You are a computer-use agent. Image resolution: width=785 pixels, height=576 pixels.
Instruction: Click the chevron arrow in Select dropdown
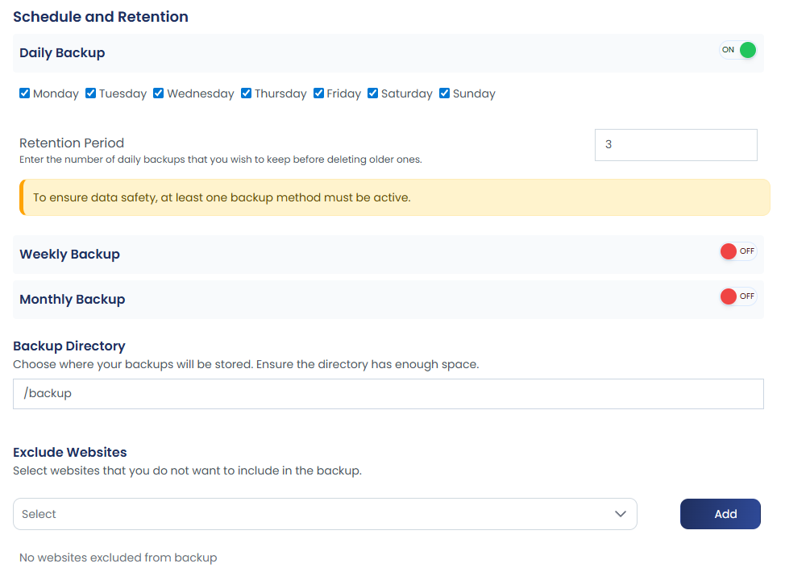[x=621, y=514]
